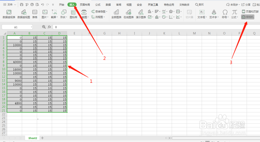Insert a horizontal bar chart
Viewport: 260px width, 142px height.
pos(157,11)
